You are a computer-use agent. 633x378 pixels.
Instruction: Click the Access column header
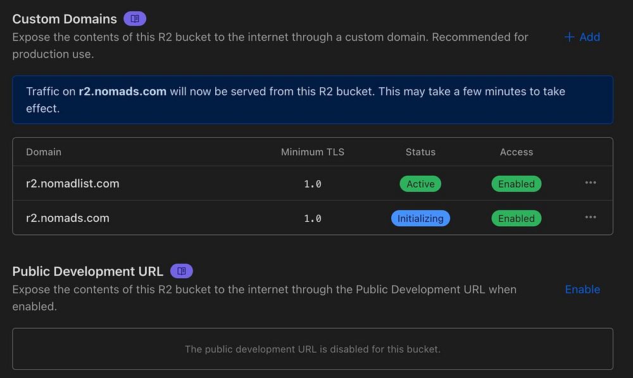point(517,152)
